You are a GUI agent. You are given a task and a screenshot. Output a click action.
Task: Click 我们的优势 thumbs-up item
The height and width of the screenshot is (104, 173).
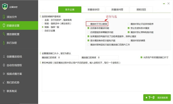coord(19,82)
